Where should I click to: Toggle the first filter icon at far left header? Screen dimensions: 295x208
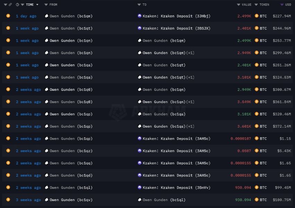pyautogui.click(x=5, y=5)
